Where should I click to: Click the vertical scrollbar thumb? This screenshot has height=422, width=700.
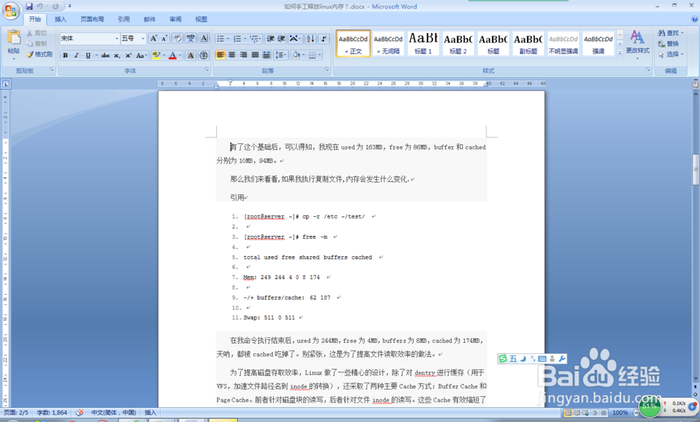click(696, 169)
